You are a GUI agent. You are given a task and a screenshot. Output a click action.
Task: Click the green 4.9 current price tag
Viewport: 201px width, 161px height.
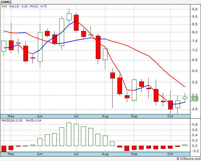[x=194, y=99]
